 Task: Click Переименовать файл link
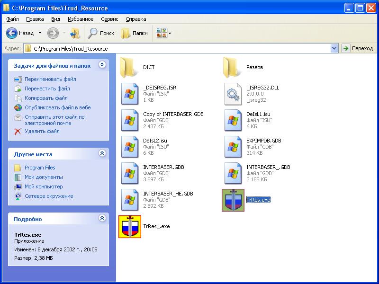[x=50, y=79]
